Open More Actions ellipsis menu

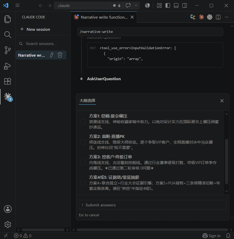(227, 17)
